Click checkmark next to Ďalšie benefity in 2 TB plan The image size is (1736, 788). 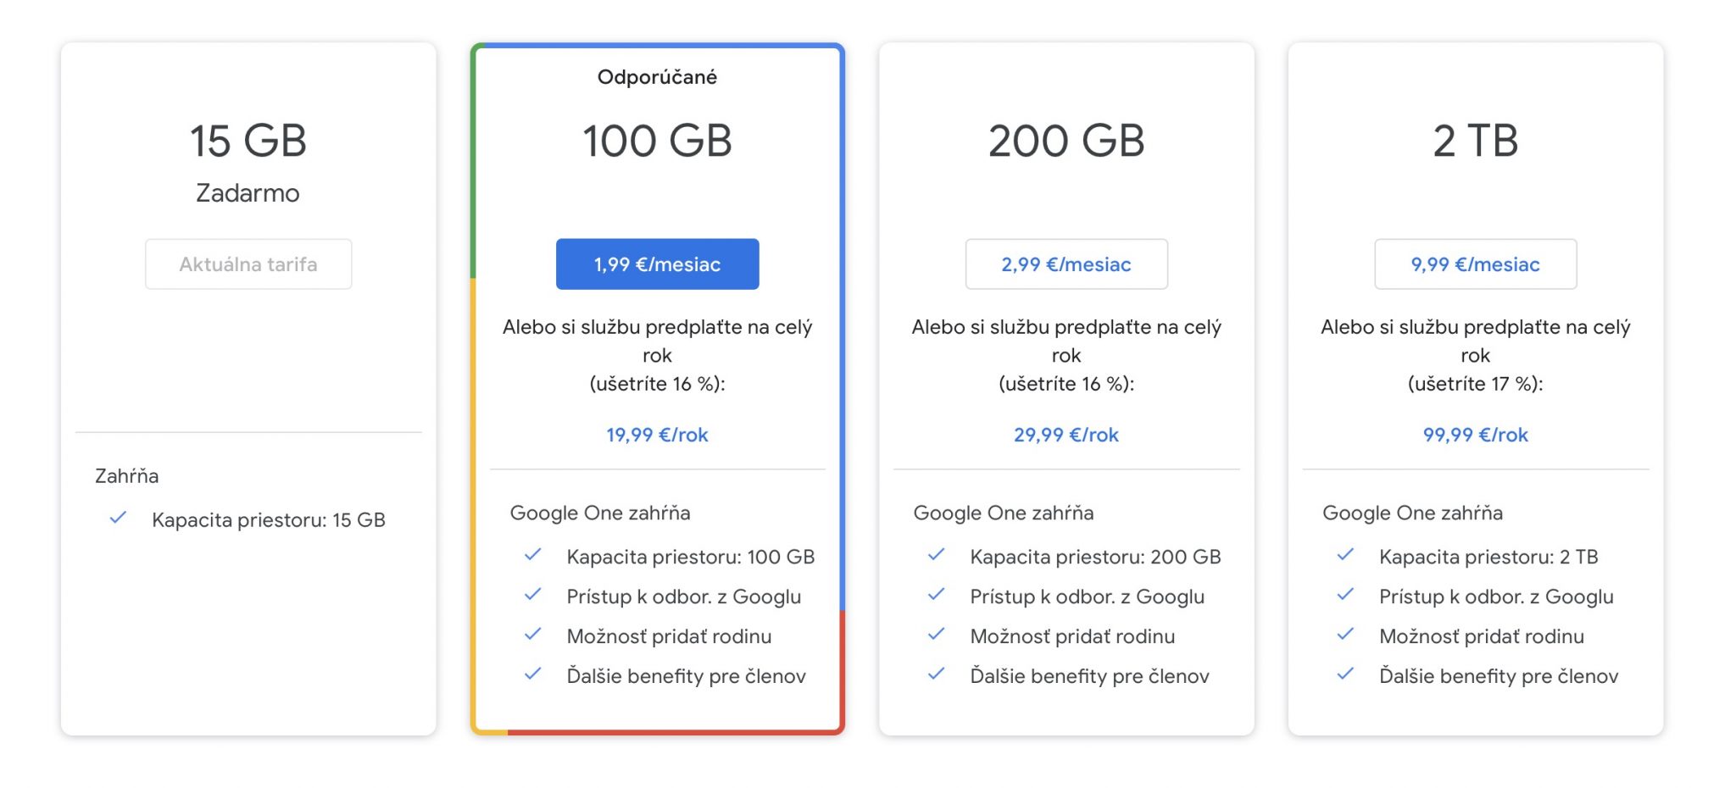pos(1345,674)
